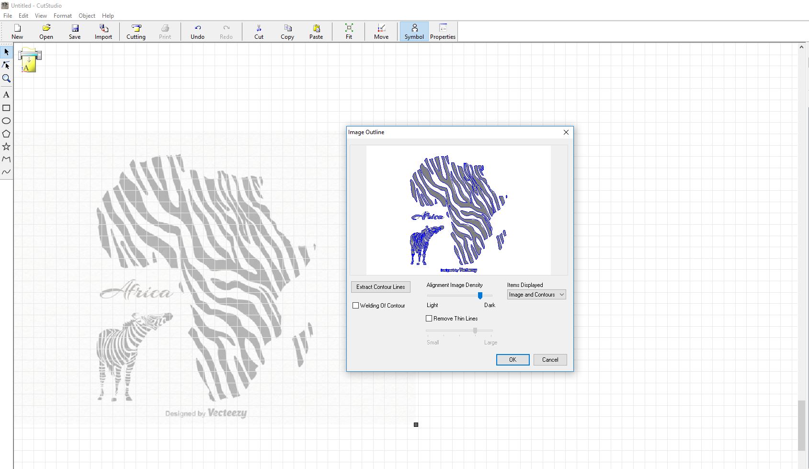Screen dimensions: 809x469
Task: Select the freehand curve tool
Action: pyautogui.click(x=6, y=172)
